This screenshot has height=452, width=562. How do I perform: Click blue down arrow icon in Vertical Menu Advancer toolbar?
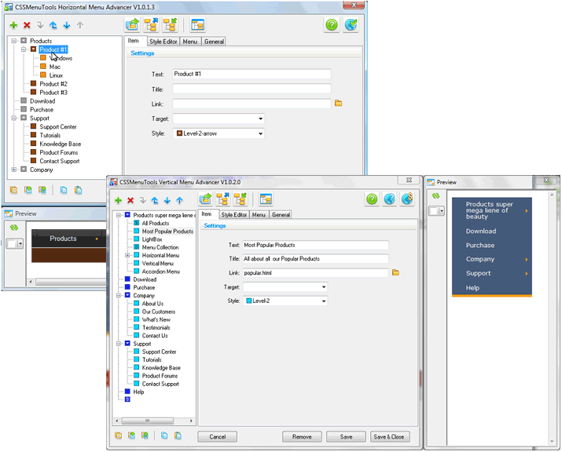point(167,200)
